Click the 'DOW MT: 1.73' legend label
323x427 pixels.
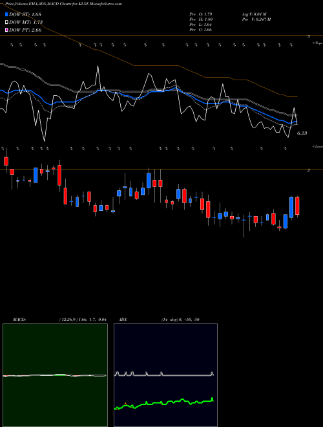[26, 22]
